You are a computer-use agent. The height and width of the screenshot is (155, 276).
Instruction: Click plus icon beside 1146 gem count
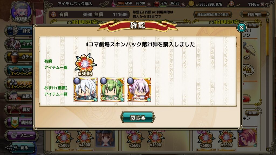click(263, 4)
